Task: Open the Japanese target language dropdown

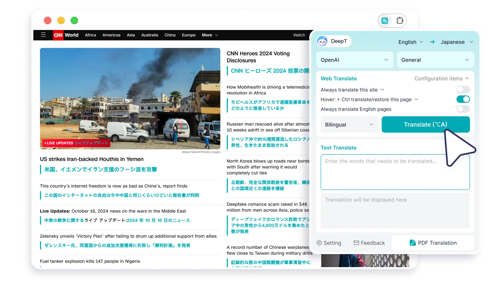Action: point(457,42)
